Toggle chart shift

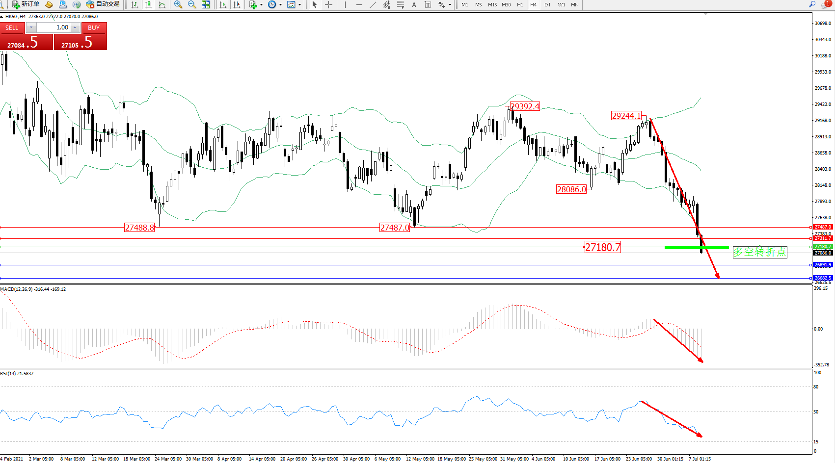(x=237, y=4)
